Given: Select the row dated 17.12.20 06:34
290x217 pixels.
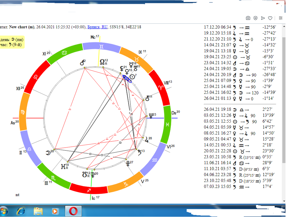Looking at the screenshot, I should pyautogui.click(x=240, y=27).
